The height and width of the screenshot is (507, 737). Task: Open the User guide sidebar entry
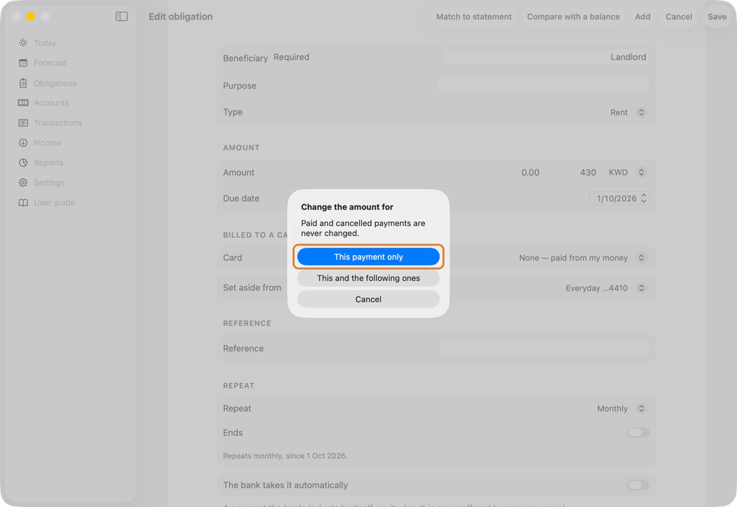pos(54,202)
